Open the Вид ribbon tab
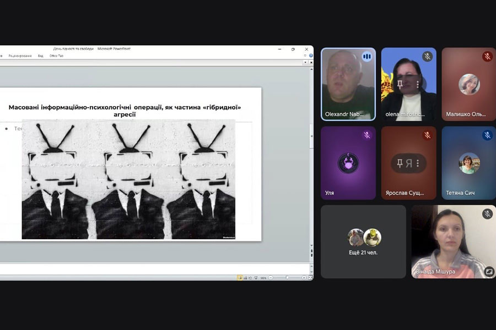The image size is (496, 330). click(x=41, y=56)
